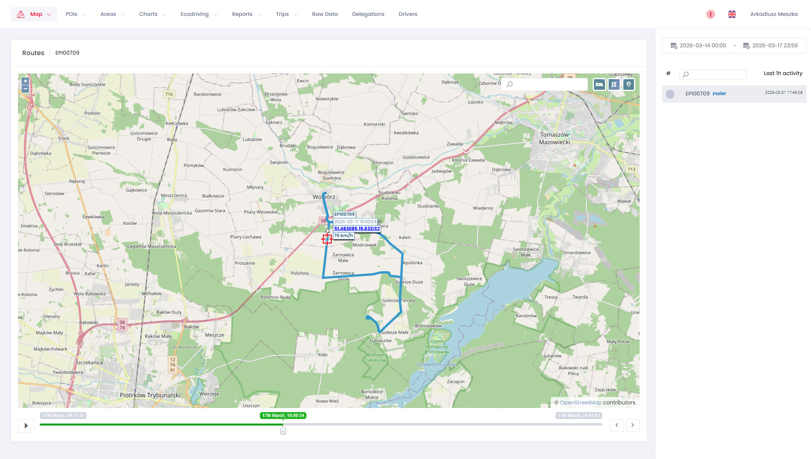
Task: Toggle the stops (bed) map layer button
Action: 599,84
